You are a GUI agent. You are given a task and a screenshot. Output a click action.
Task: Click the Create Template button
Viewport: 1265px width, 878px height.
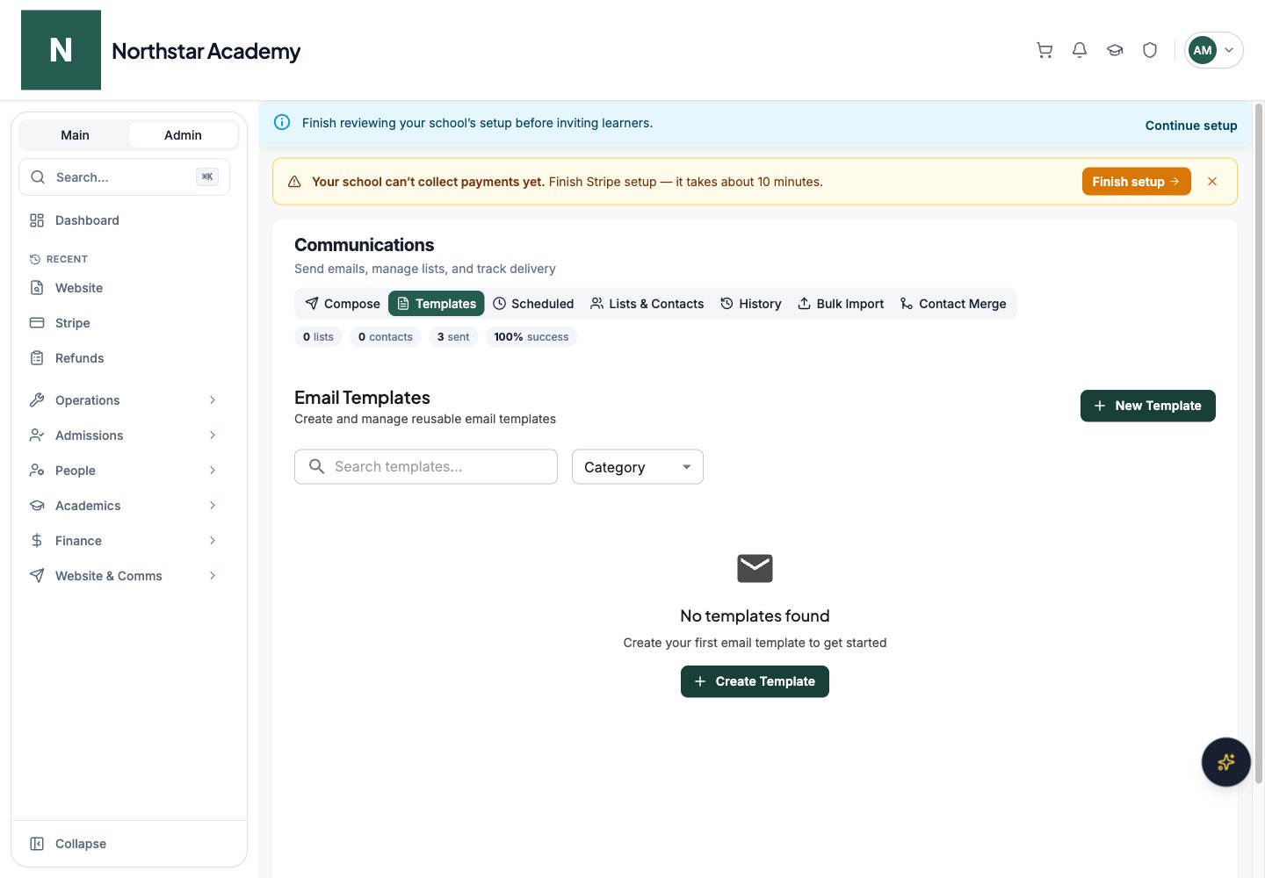click(x=755, y=681)
